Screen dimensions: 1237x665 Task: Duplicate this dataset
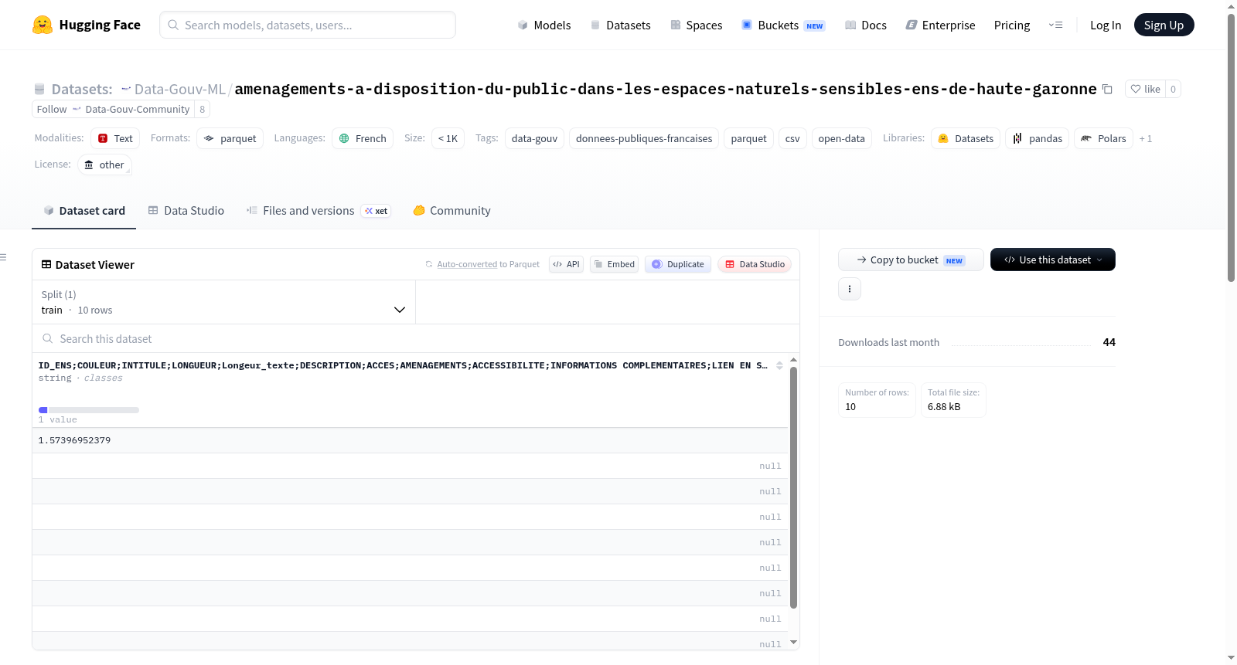point(678,264)
